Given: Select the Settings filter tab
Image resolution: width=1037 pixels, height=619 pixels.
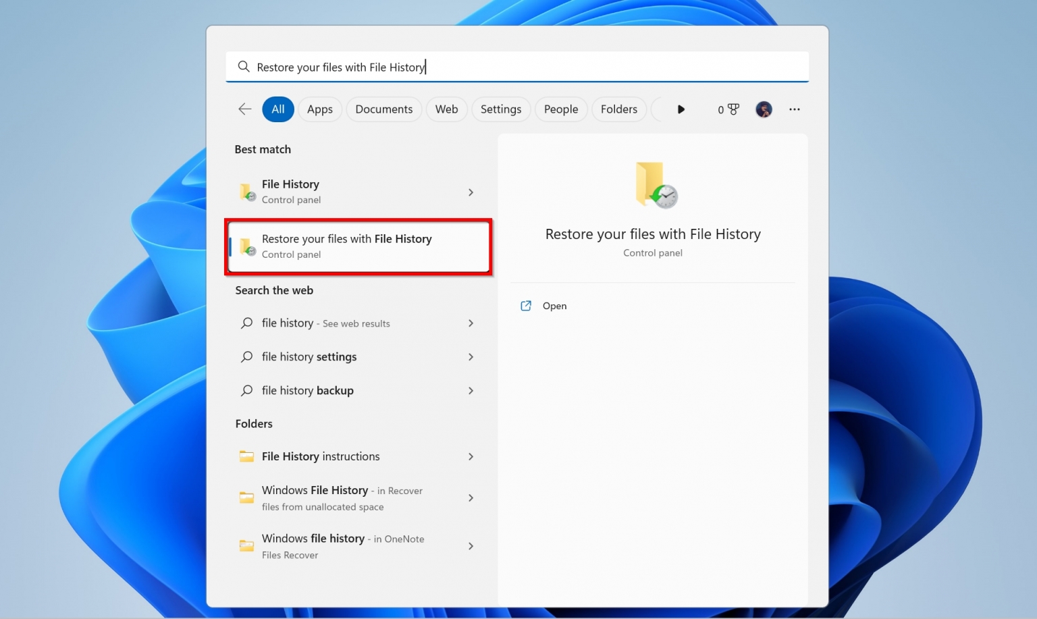Looking at the screenshot, I should (x=501, y=109).
